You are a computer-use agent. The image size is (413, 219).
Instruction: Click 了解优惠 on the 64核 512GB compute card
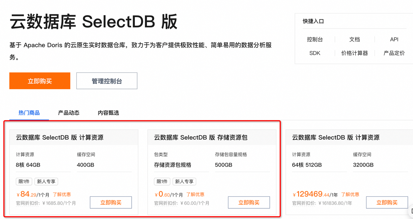350,194
